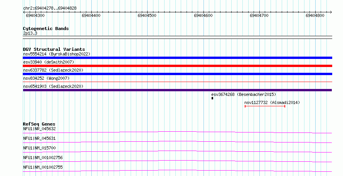Screen dimensions: 343x176
Task: Click the chr2:69404278..69404828 region label
Action: tap(50, 8)
